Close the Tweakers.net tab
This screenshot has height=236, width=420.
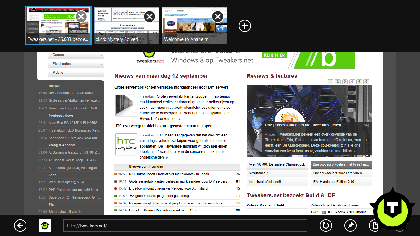pos(81,17)
